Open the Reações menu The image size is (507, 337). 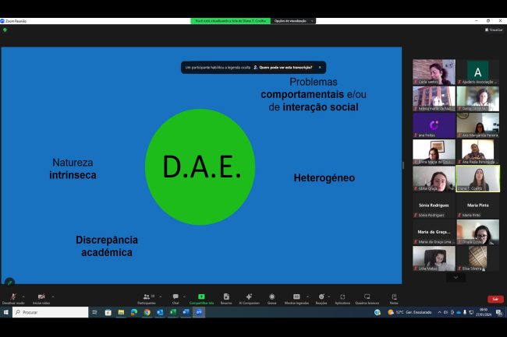coord(321,297)
